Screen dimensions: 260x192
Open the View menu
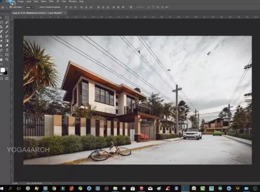64,2
